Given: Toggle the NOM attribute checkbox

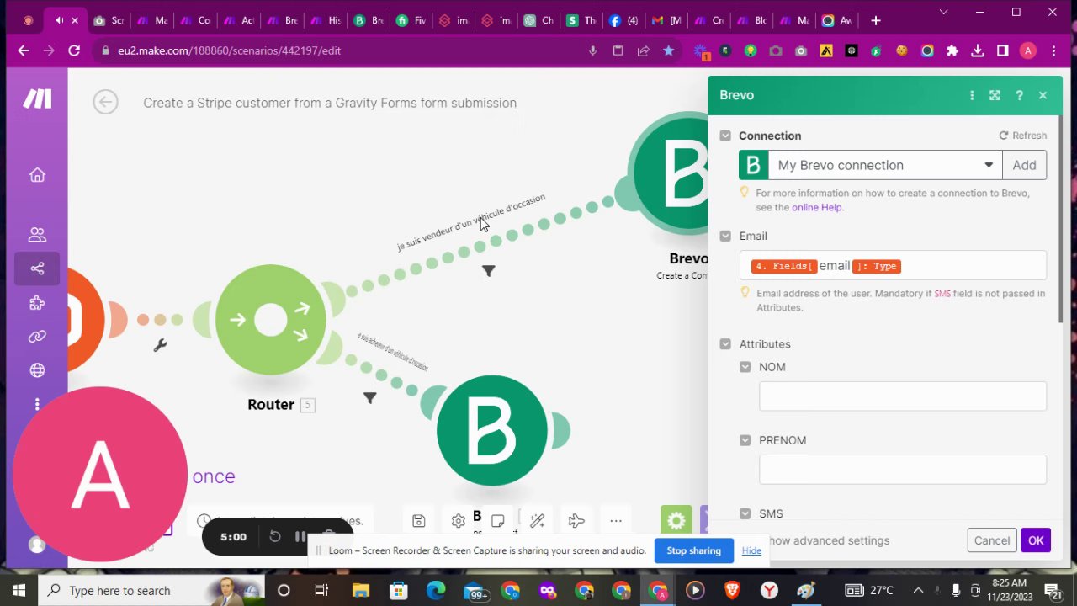Looking at the screenshot, I should coord(745,367).
